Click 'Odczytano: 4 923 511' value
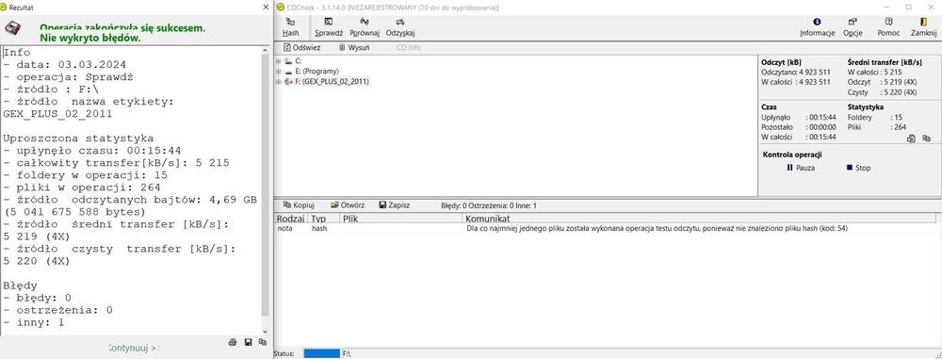The height and width of the screenshot is (359, 942). [x=796, y=72]
